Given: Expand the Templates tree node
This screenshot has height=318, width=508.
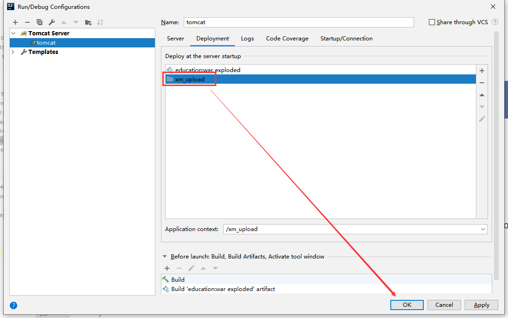Looking at the screenshot, I should coord(13,52).
